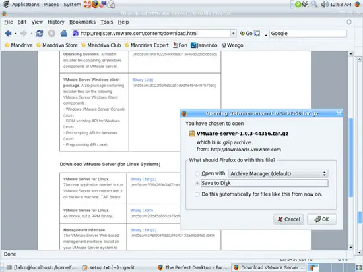Go back with the Back arrow

(x=8, y=34)
